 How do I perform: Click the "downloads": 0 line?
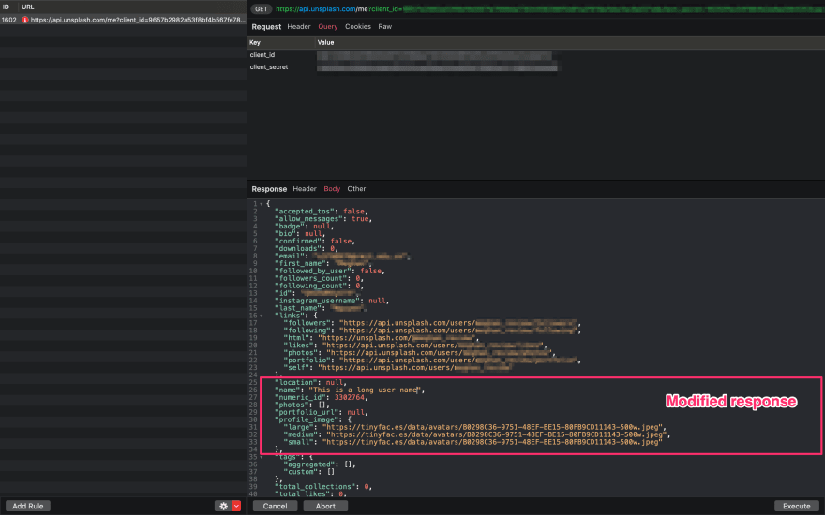307,248
